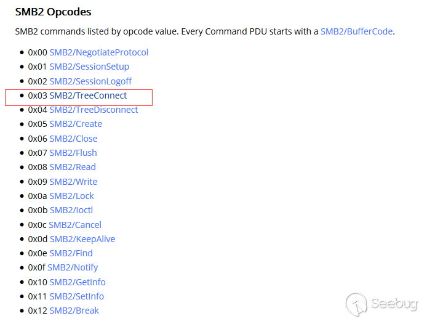The image size is (435, 321).
Task: Click the Seebug watermark logo icon
Action: 357,304
